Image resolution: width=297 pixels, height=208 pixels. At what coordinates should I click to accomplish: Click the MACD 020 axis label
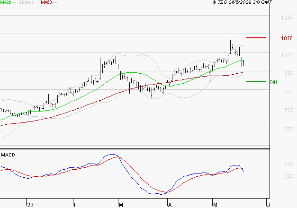coord(288,176)
